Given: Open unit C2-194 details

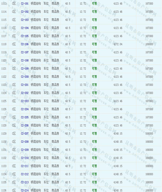Looking at the screenshot, I should (x=25, y=28).
